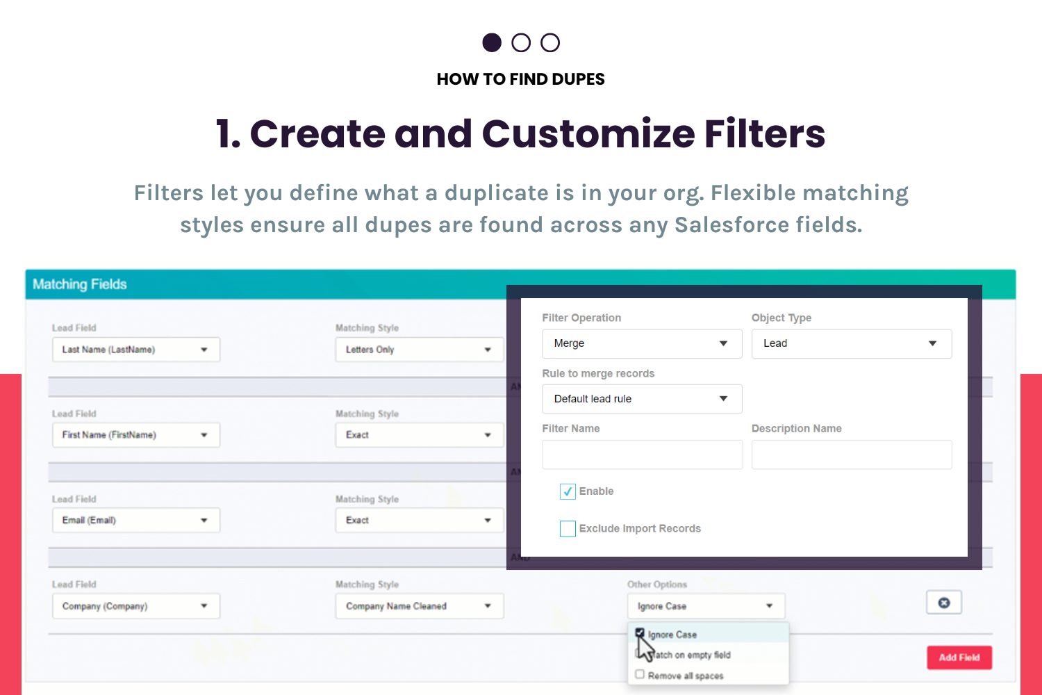Check Exclude Import Records

click(x=568, y=528)
